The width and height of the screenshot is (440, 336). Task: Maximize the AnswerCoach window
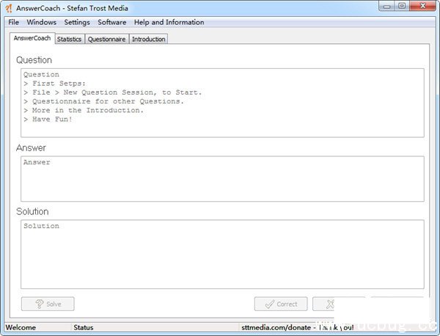pyautogui.click(x=401, y=7)
